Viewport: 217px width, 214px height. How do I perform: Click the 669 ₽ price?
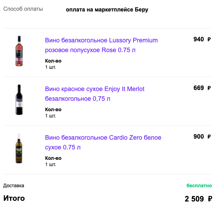(202, 88)
